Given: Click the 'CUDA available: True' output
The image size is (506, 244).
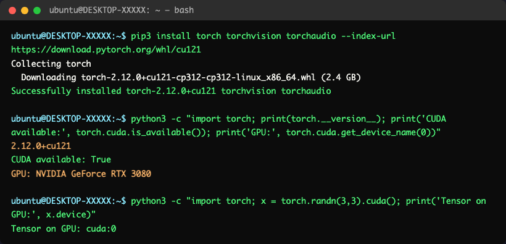Looking at the screenshot, I should click(x=61, y=159).
